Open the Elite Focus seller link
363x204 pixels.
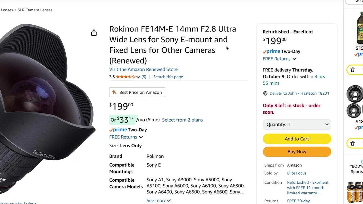point(297,173)
